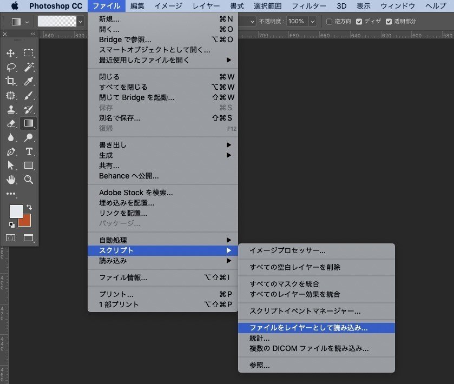Select the History Brush tool
The width and height of the screenshot is (454, 384).
[x=28, y=109]
